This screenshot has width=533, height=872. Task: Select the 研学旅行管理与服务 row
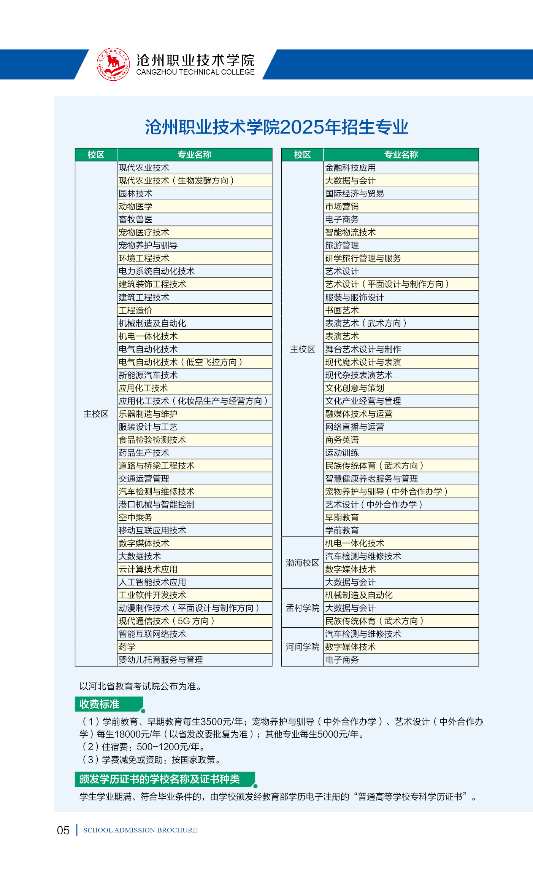click(401, 258)
